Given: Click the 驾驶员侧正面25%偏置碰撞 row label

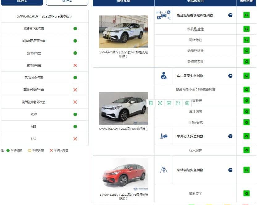Looking at the screenshot, I should [x=196, y=90].
